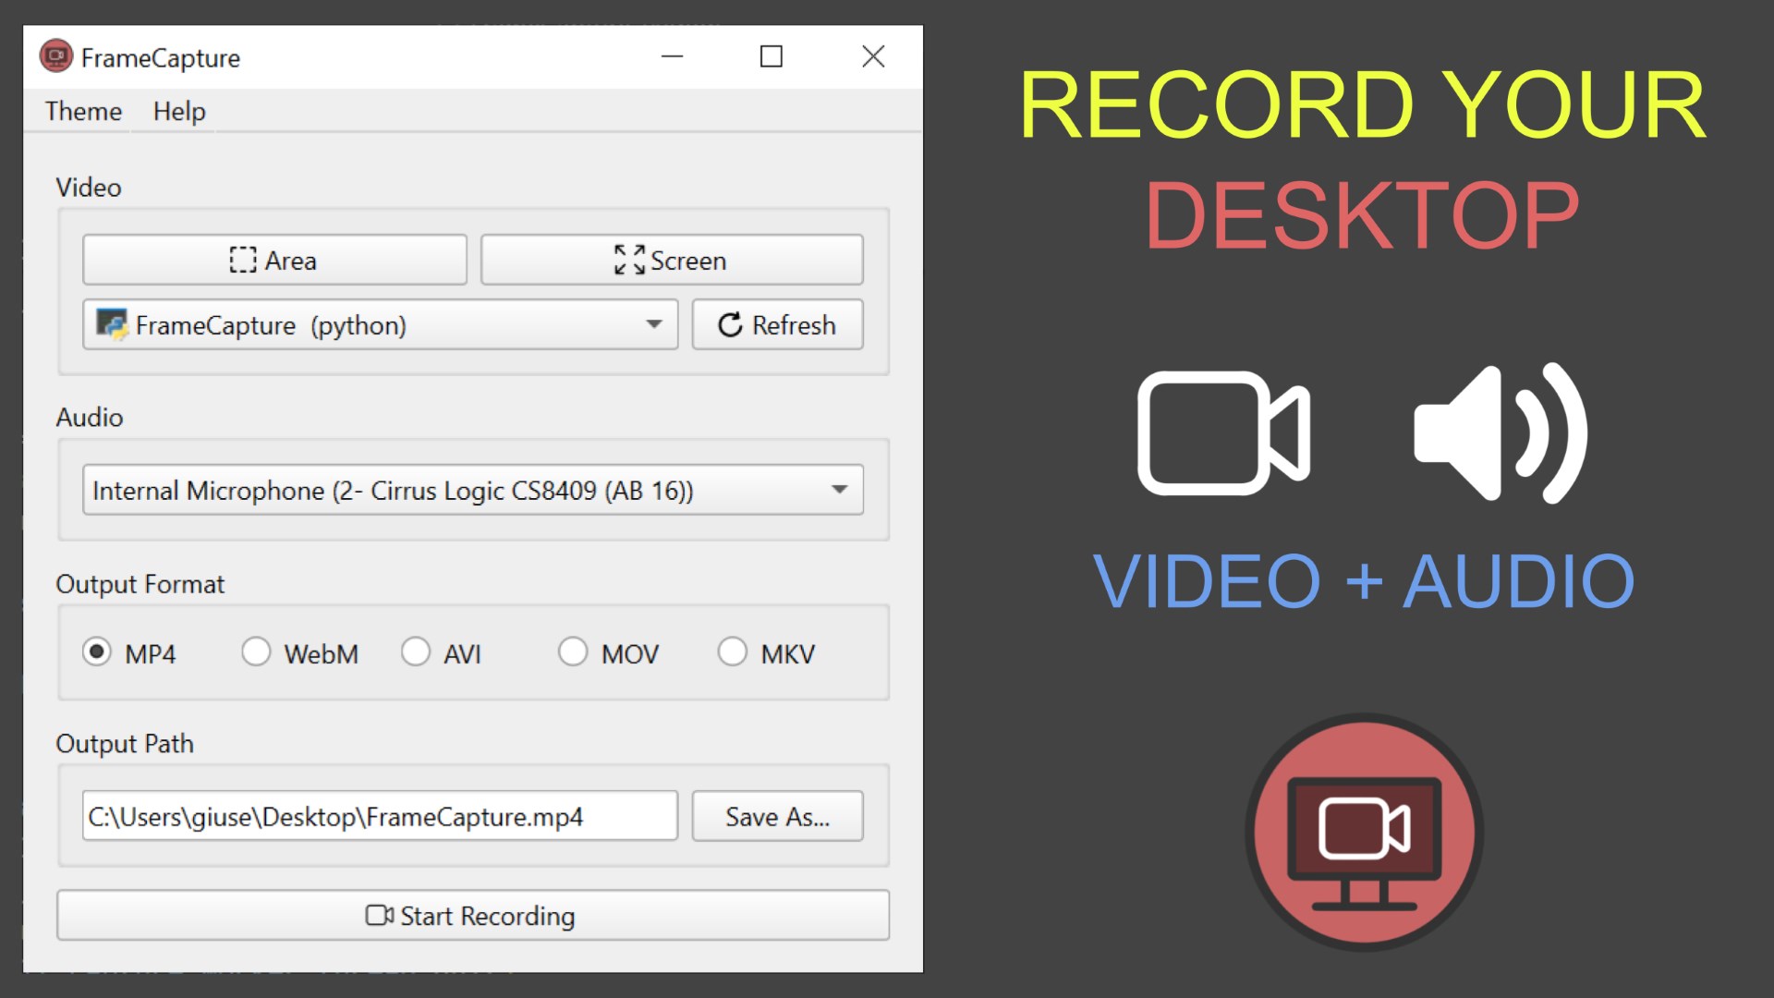
Task: Click the Python icon in window dropdown
Action: pos(112,324)
